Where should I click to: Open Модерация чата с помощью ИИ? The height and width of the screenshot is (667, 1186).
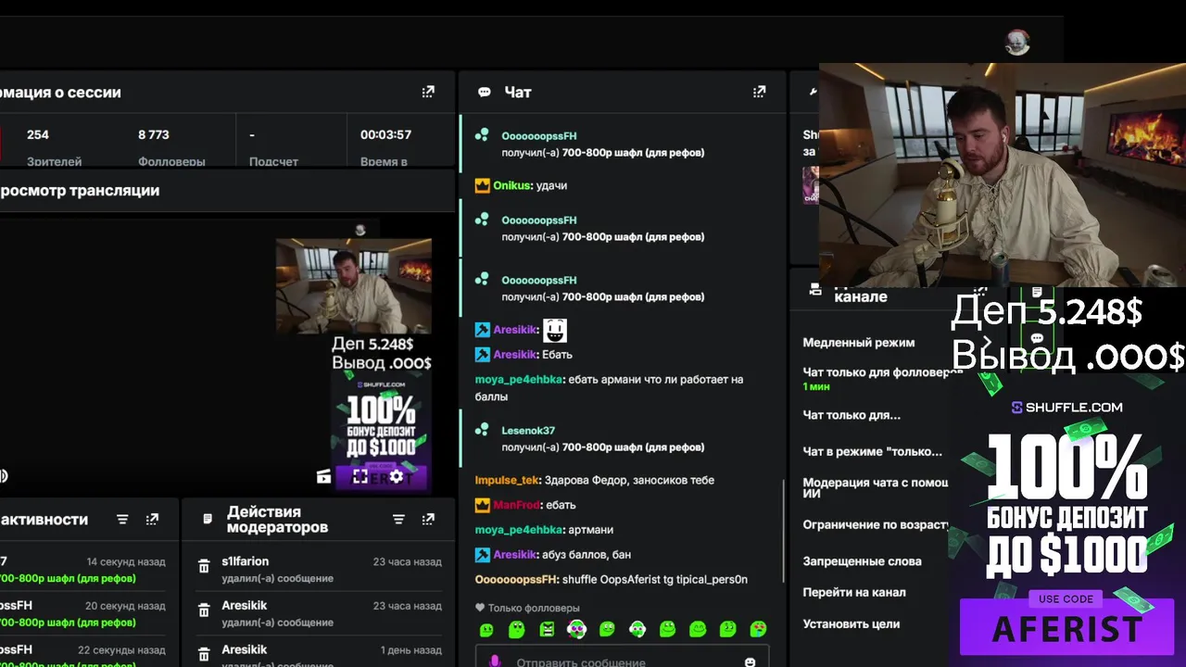coord(875,488)
